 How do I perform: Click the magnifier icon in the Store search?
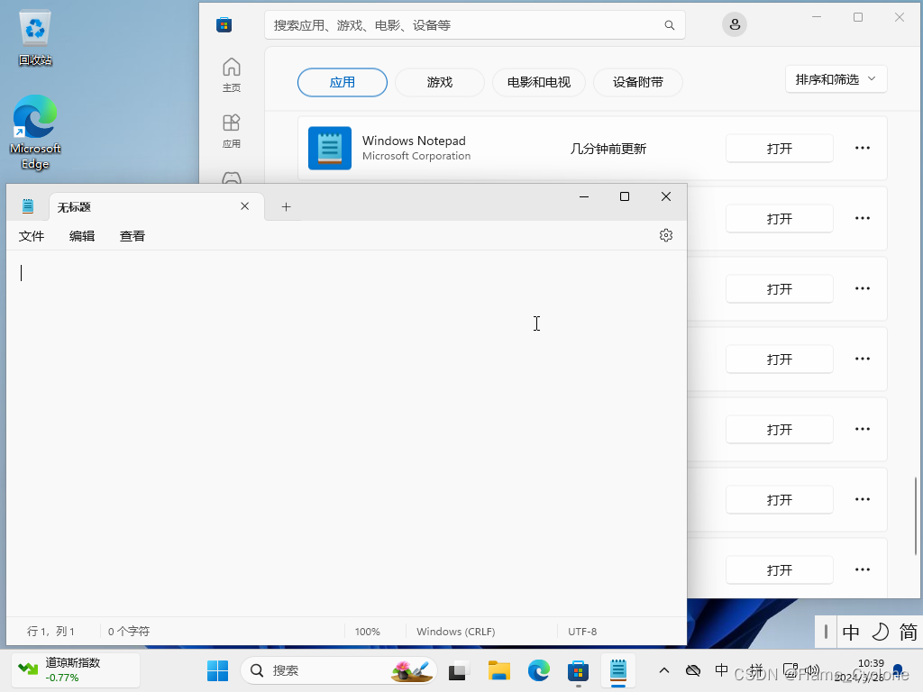(x=670, y=25)
